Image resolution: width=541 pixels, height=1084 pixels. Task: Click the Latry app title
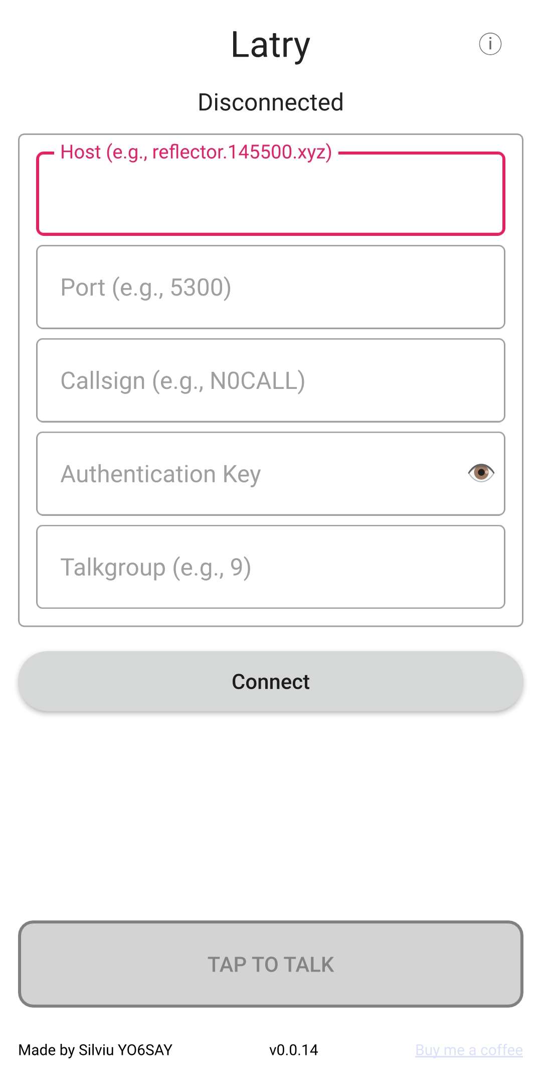pos(270,45)
